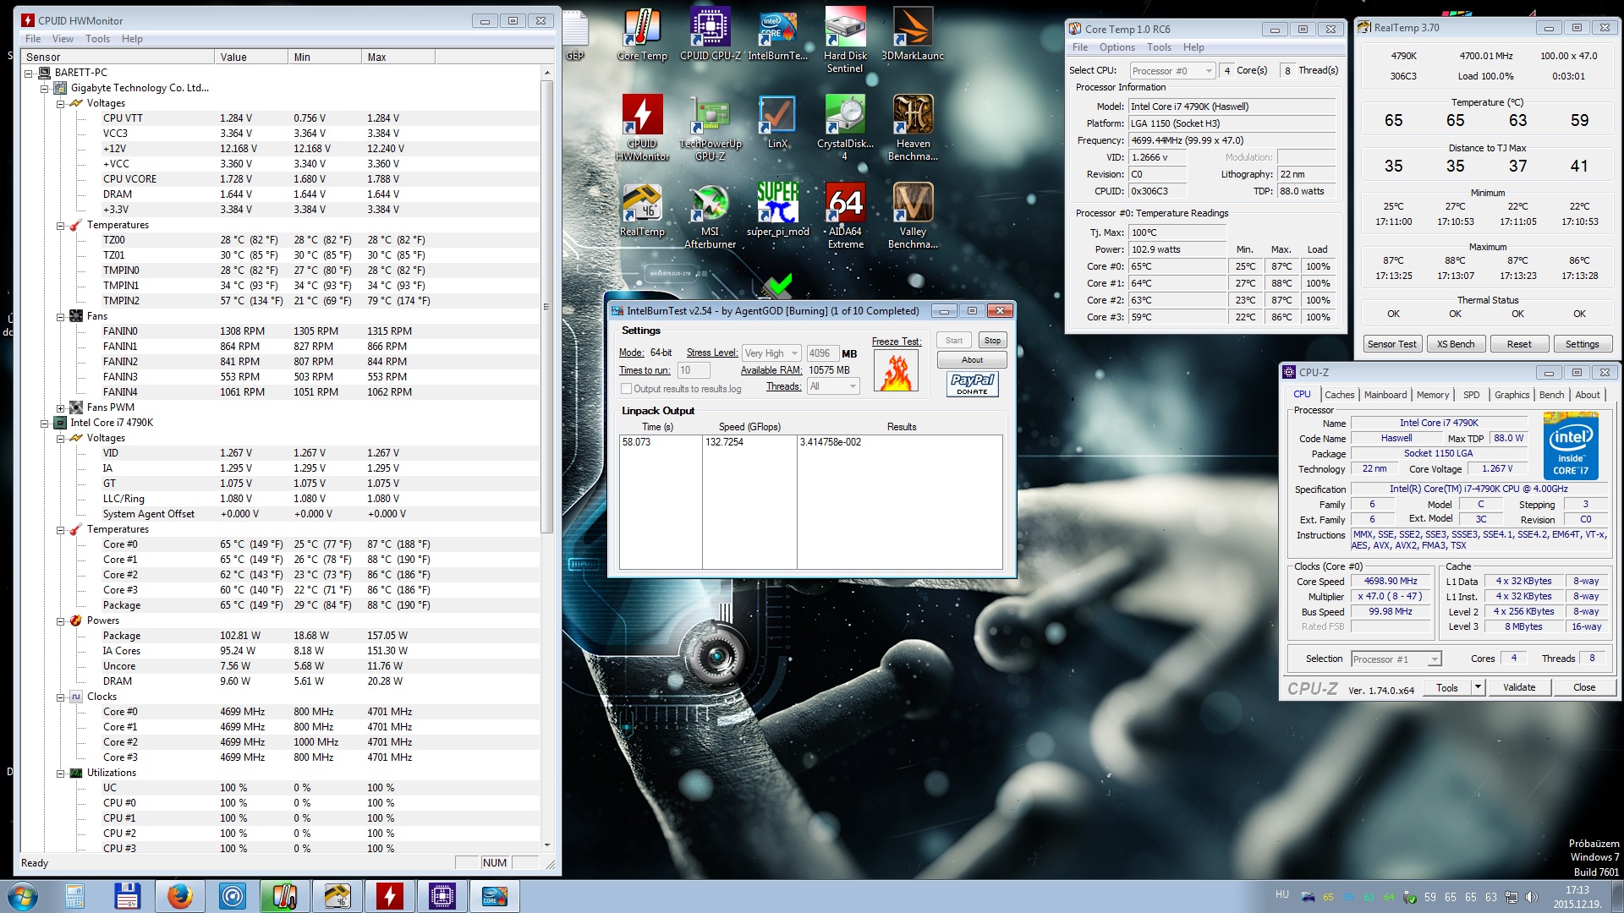Expand the Fans PWM node
Viewport: 1624px width, 913px height.
pyautogui.click(x=60, y=407)
